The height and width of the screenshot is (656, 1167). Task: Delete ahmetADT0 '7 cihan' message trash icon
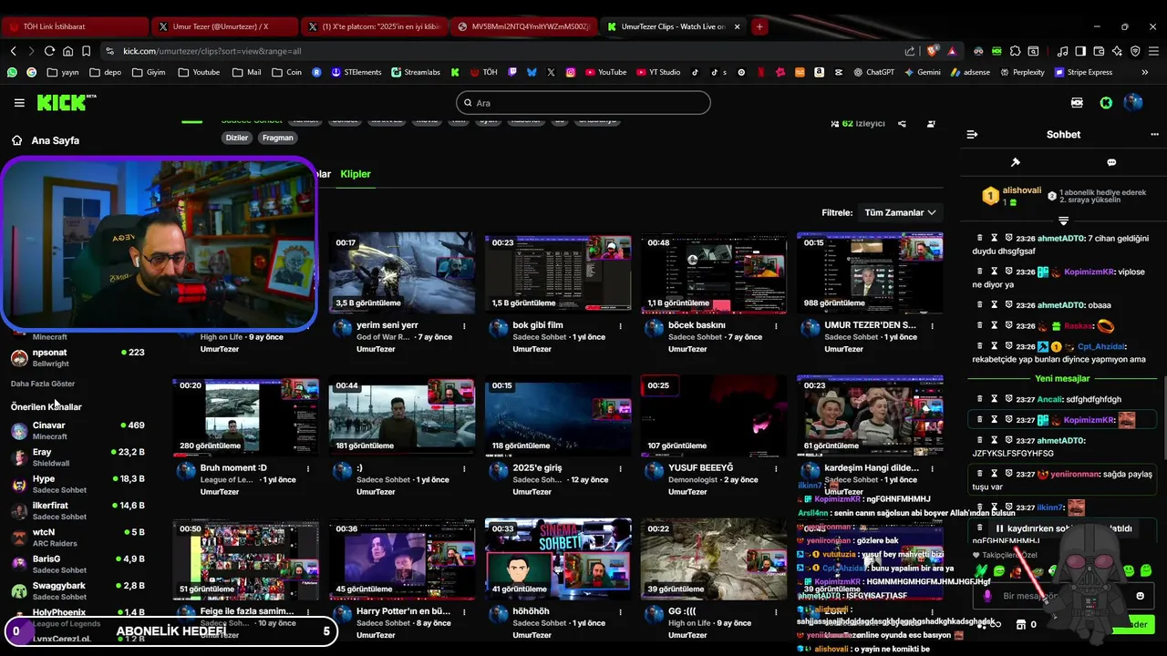[x=980, y=238]
